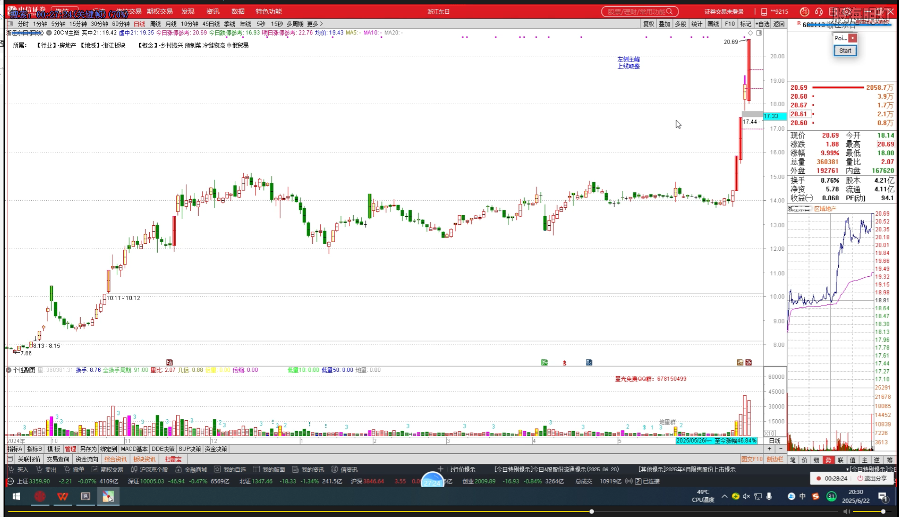The height and width of the screenshot is (517, 899).
Task: Click the Start button in Poi window
Action: pyautogui.click(x=845, y=51)
